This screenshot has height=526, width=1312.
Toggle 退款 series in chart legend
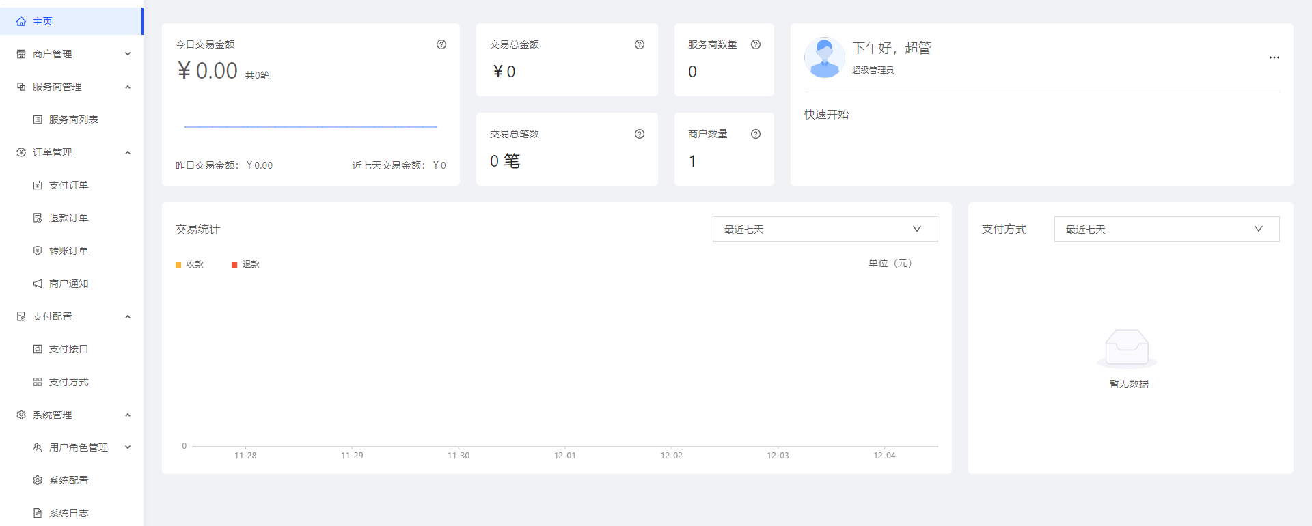[x=246, y=264]
